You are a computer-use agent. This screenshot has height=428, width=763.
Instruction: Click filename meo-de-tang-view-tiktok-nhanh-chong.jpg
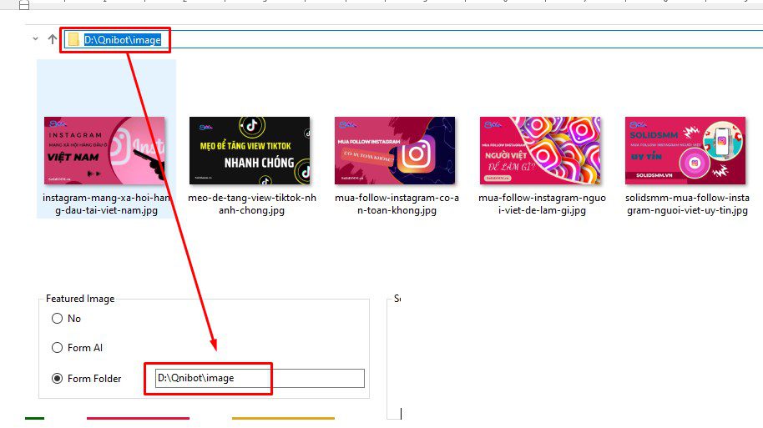point(251,204)
